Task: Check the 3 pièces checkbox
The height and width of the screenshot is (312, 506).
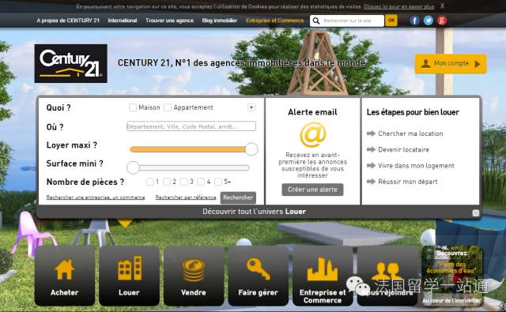Action: pos(183,182)
